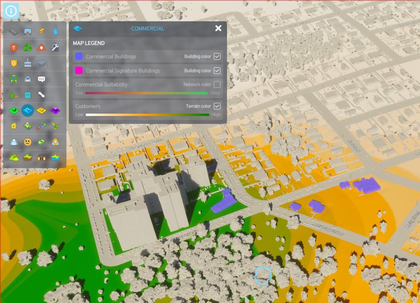Viewport: 420px width, 303px height.
Task: Select the Garbage recycling info view
Action: coord(28,47)
